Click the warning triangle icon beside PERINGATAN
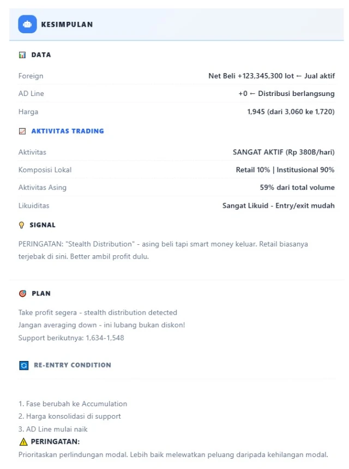Image resolution: width=349 pixels, height=469 pixels. (23, 442)
